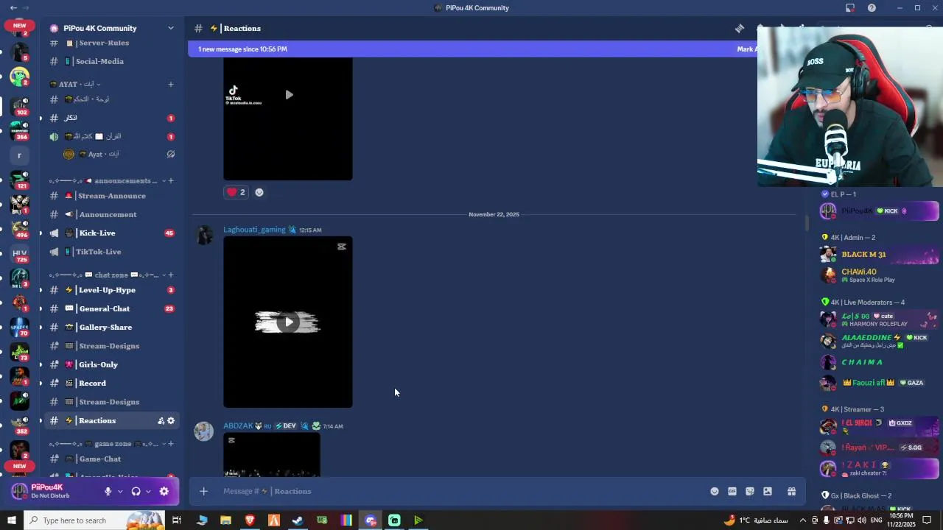Click Laghouati_gaming username in chat
The height and width of the screenshot is (530, 943).
254,230
